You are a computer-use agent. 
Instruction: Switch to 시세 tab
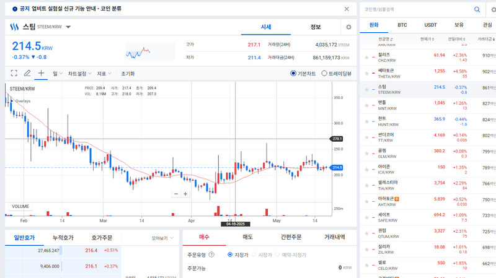[x=266, y=27]
